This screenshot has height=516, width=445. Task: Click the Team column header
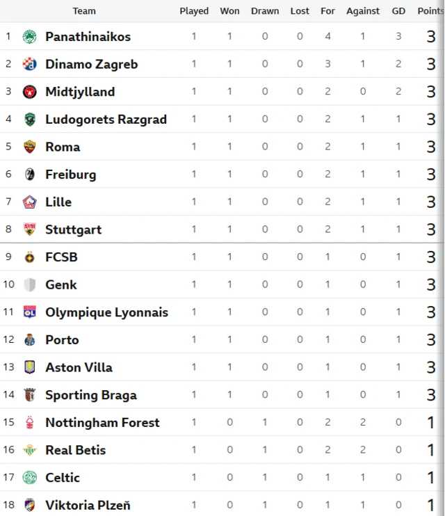84,11
